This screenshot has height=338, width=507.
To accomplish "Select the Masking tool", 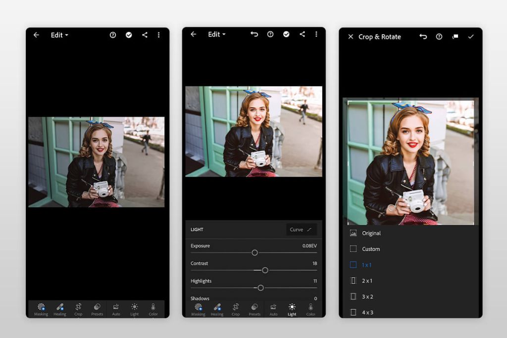I will (x=41, y=309).
